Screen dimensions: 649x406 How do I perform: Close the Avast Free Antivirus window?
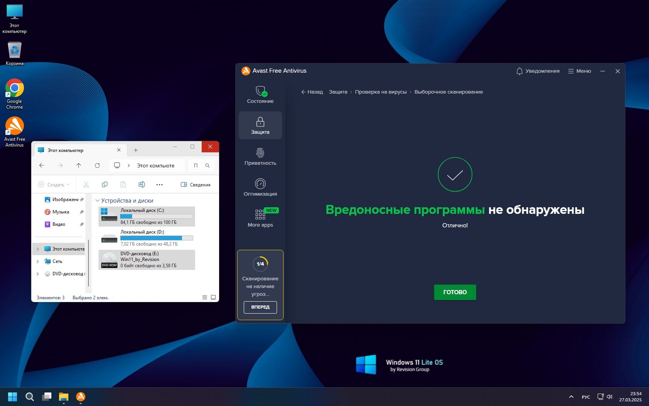click(x=618, y=71)
